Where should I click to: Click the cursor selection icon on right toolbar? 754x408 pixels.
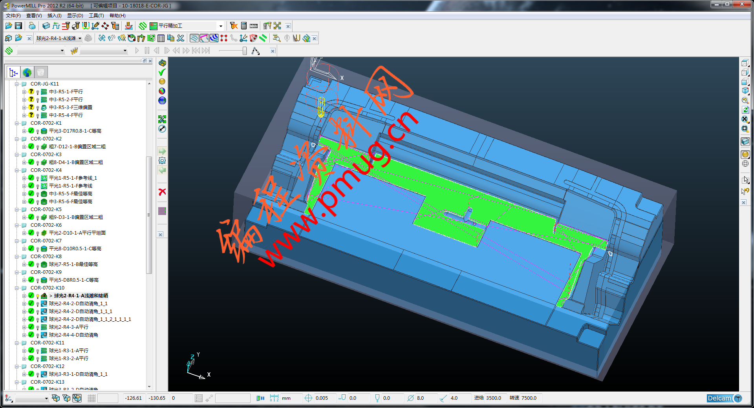click(745, 180)
